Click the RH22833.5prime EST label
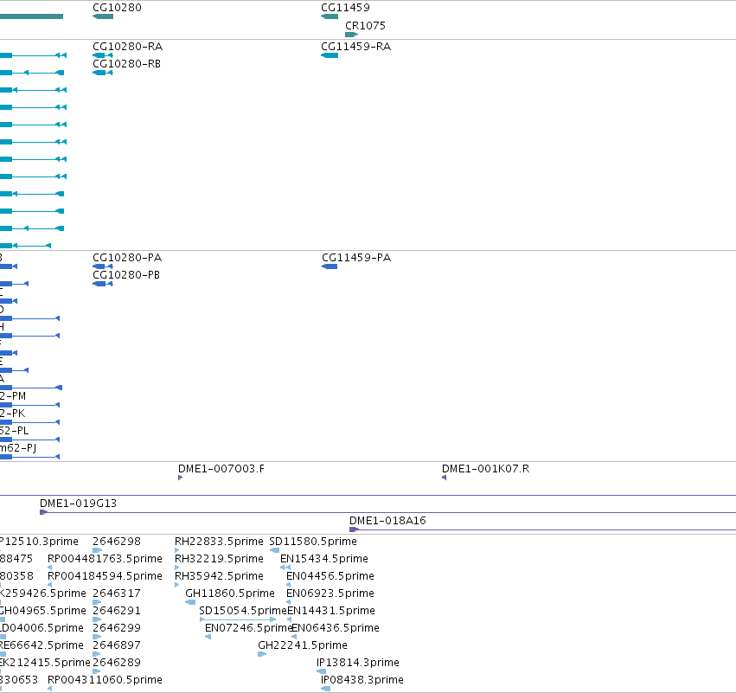 (219, 542)
